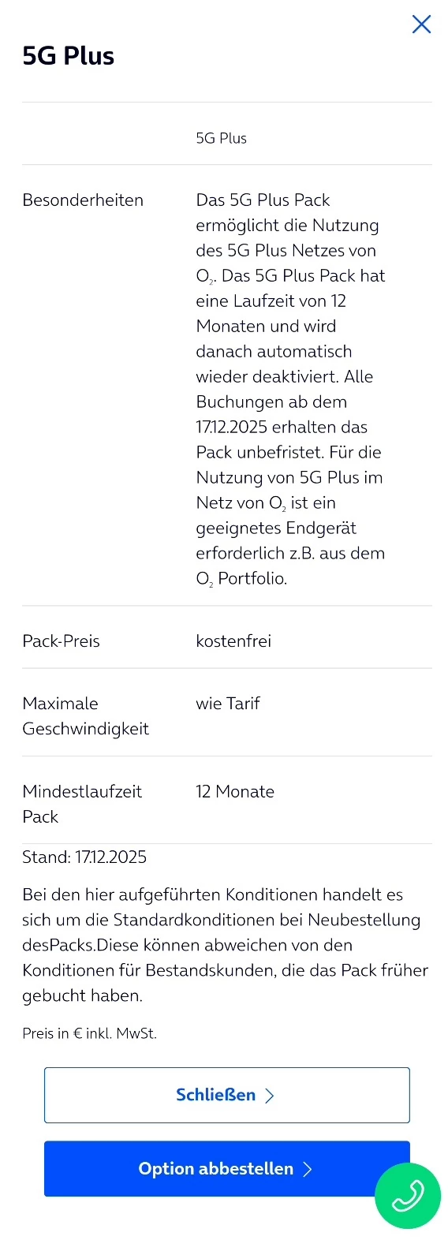The width and height of the screenshot is (448, 1251).
Task: Select the Besonderheiten row label
Action: (83, 200)
